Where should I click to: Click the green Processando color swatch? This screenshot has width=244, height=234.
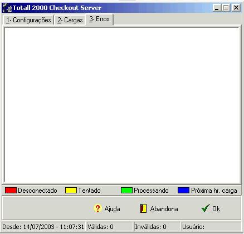pos(126,191)
